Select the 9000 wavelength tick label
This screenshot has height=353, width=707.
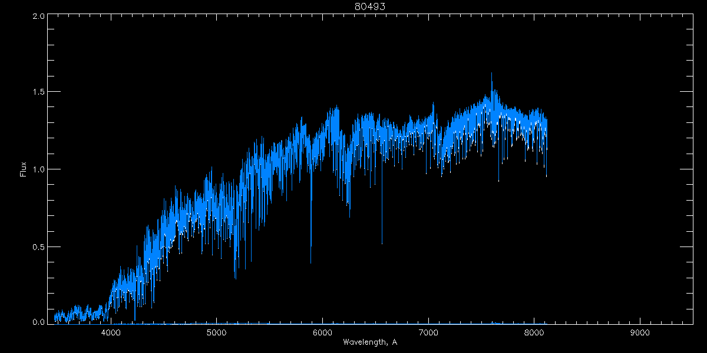pos(640,332)
